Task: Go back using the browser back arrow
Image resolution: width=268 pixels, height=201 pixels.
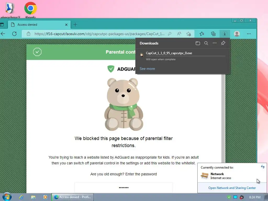Action: click(3, 34)
